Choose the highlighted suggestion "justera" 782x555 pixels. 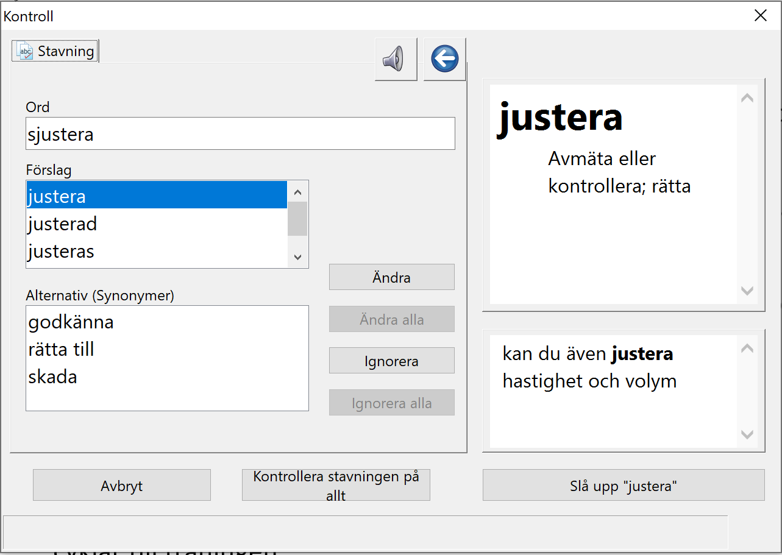pyautogui.click(x=157, y=196)
